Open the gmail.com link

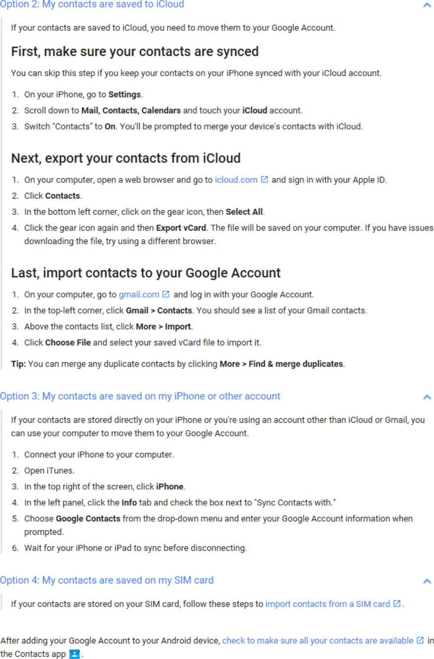coord(139,294)
